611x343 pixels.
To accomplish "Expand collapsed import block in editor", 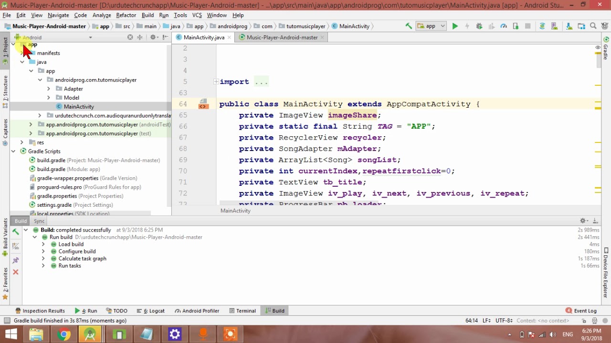I will (x=216, y=82).
